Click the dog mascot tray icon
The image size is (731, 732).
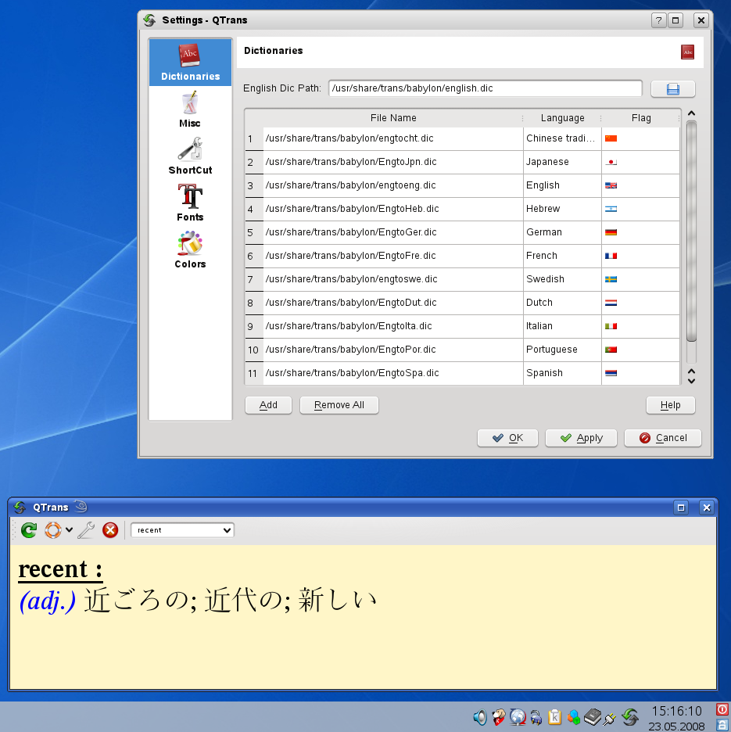pyautogui.click(x=499, y=717)
